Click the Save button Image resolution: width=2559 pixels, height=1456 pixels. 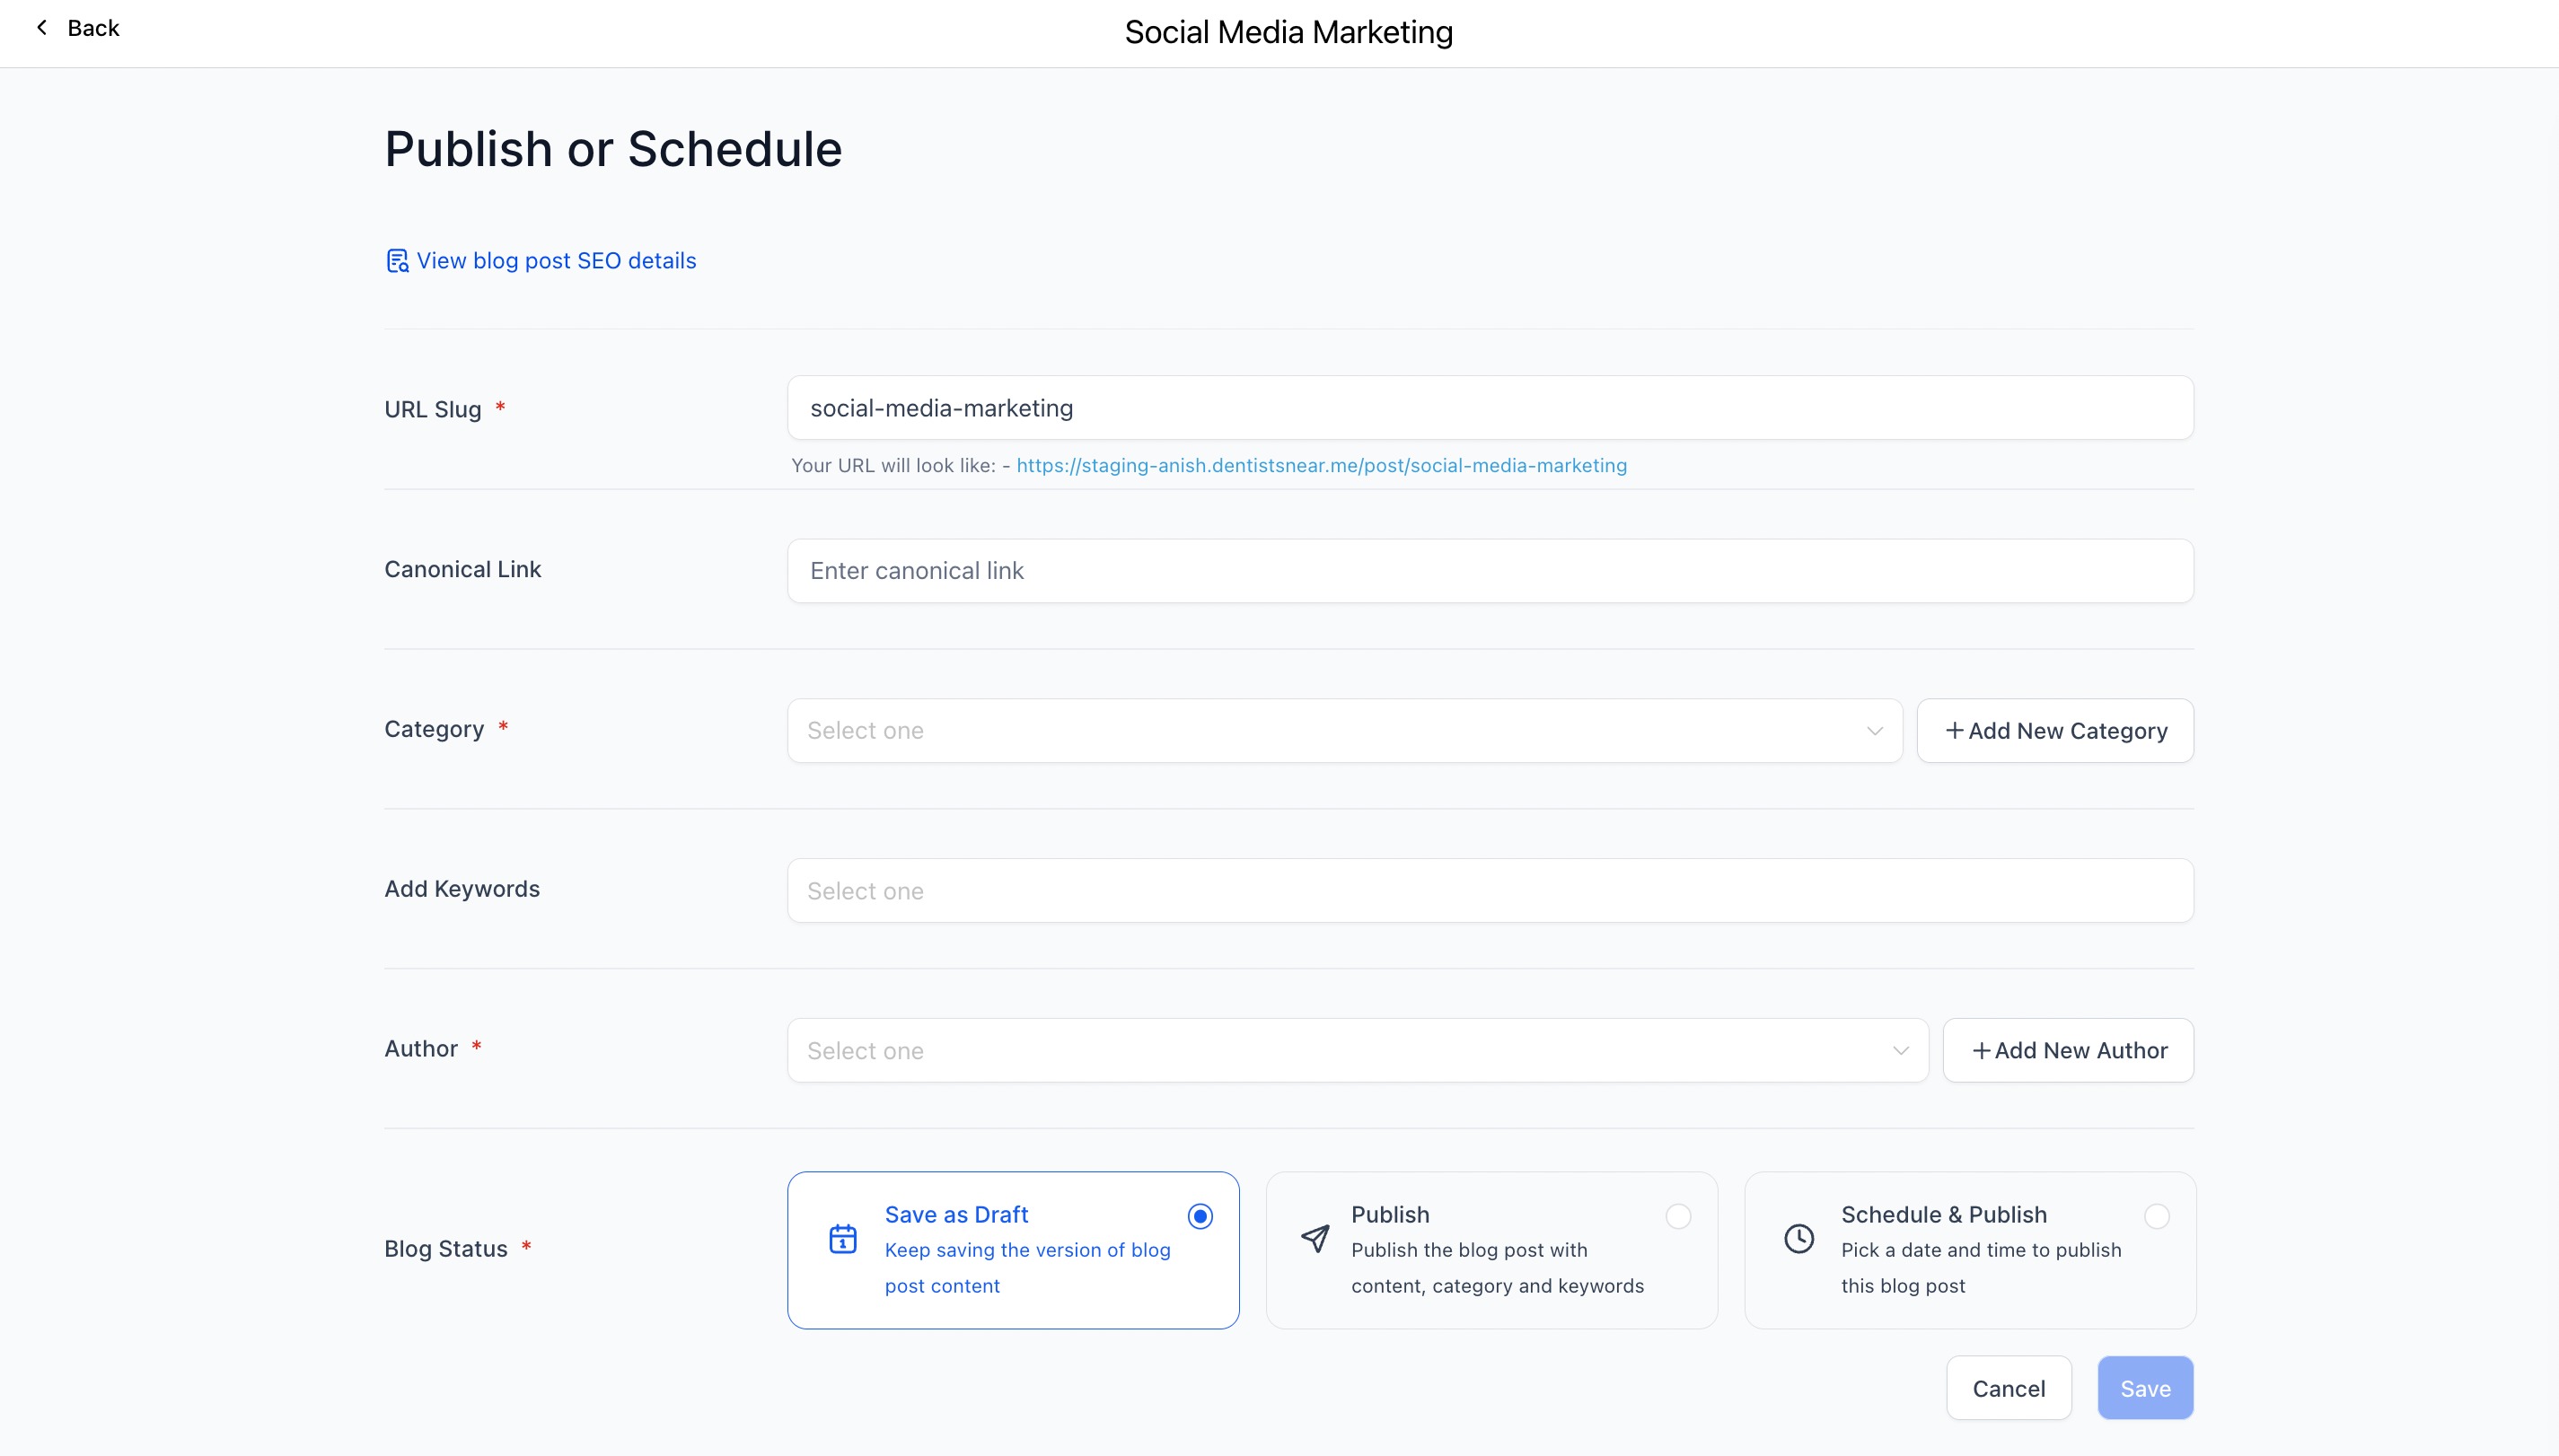(x=2145, y=1388)
